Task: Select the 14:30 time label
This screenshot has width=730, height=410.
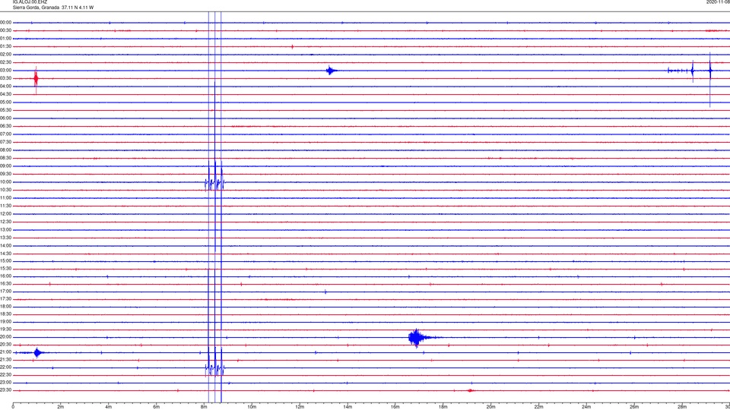Action: (5, 254)
